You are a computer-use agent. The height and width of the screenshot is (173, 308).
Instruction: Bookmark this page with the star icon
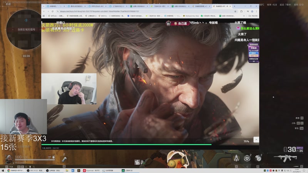pos(235,12)
